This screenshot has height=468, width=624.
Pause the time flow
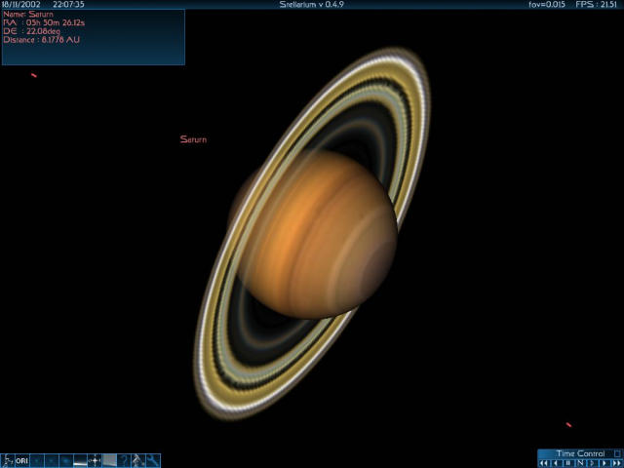point(567,462)
